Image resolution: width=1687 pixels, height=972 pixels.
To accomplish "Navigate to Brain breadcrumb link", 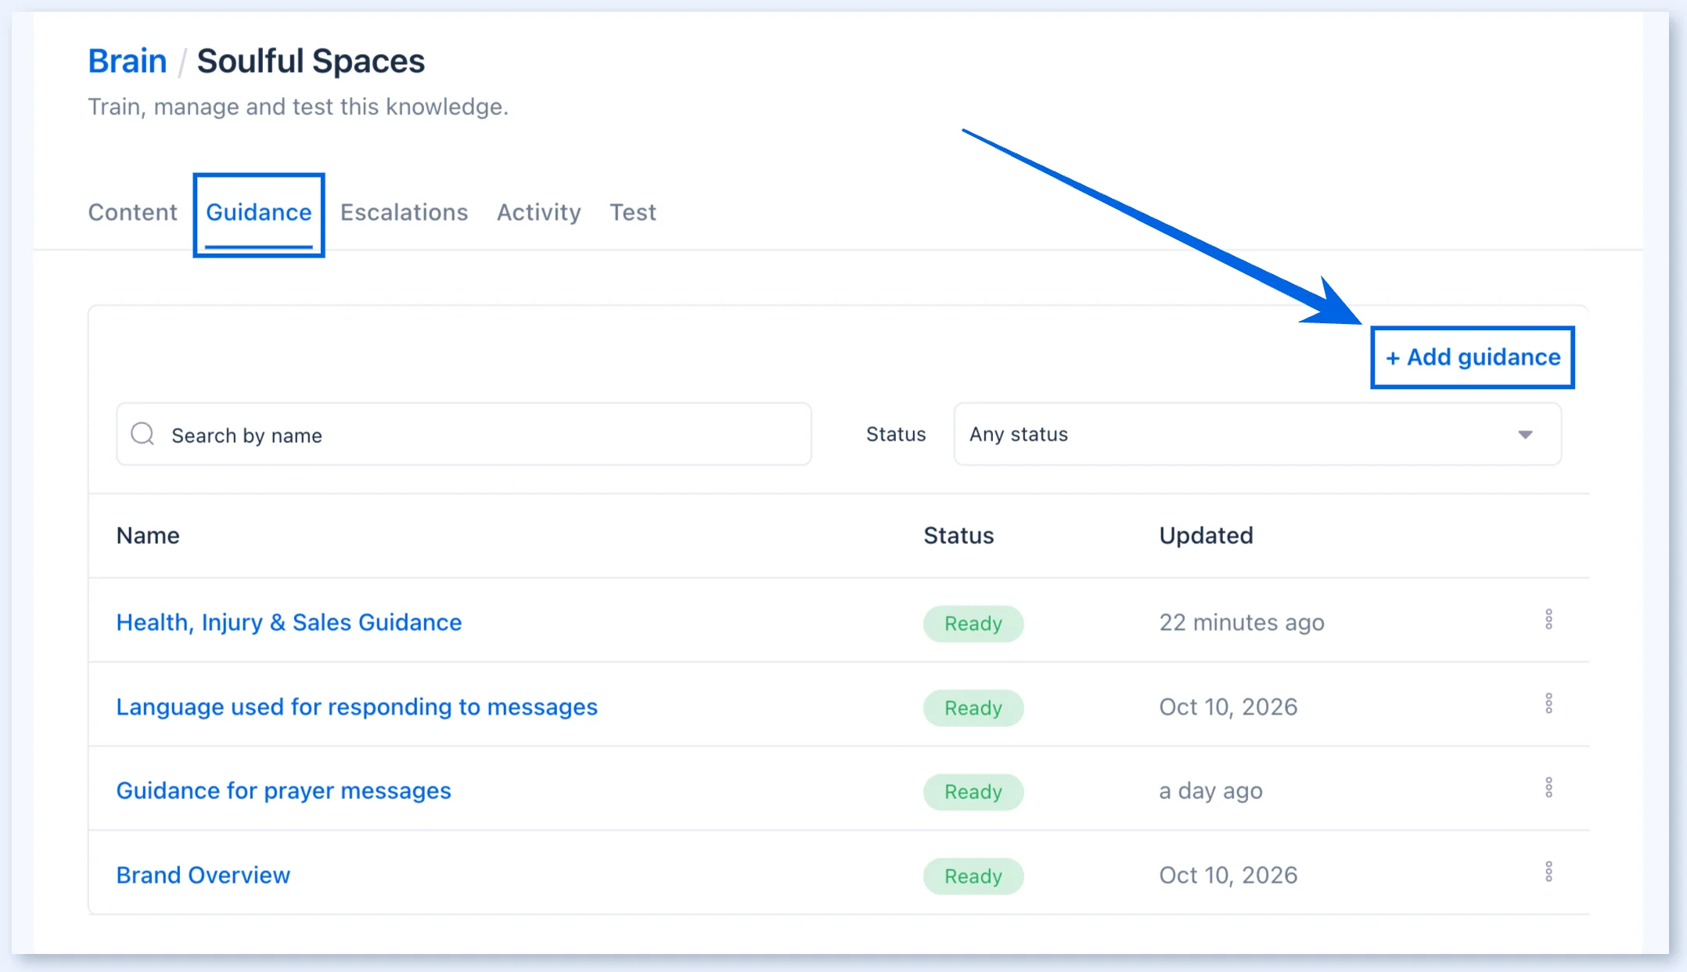I will click(127, 61).
